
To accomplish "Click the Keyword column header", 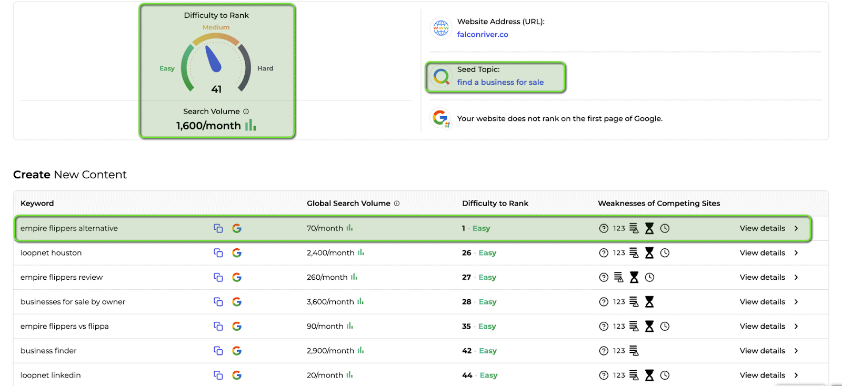I will click(x=37, y=204).
